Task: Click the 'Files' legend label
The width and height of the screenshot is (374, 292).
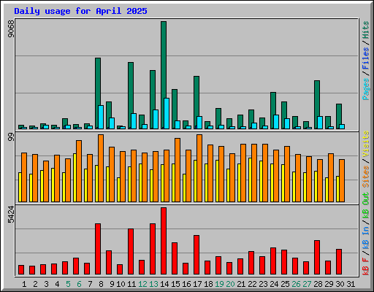Action: click(x=366, y=58)
